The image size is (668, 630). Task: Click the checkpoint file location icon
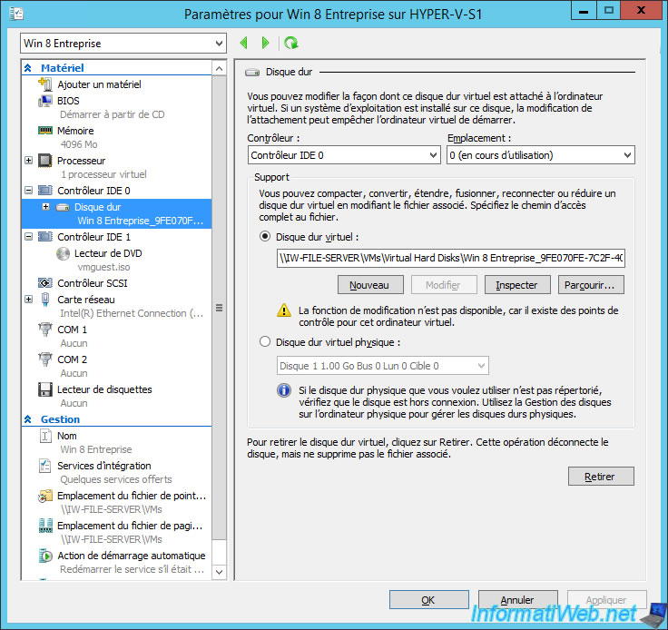click(x=45, y=496)
